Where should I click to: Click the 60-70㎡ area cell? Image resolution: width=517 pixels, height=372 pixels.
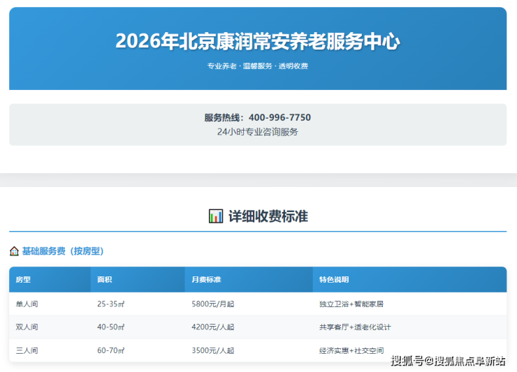point(111,350)
